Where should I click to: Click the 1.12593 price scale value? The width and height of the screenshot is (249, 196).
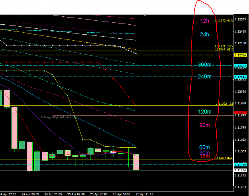tap(240, 20)
